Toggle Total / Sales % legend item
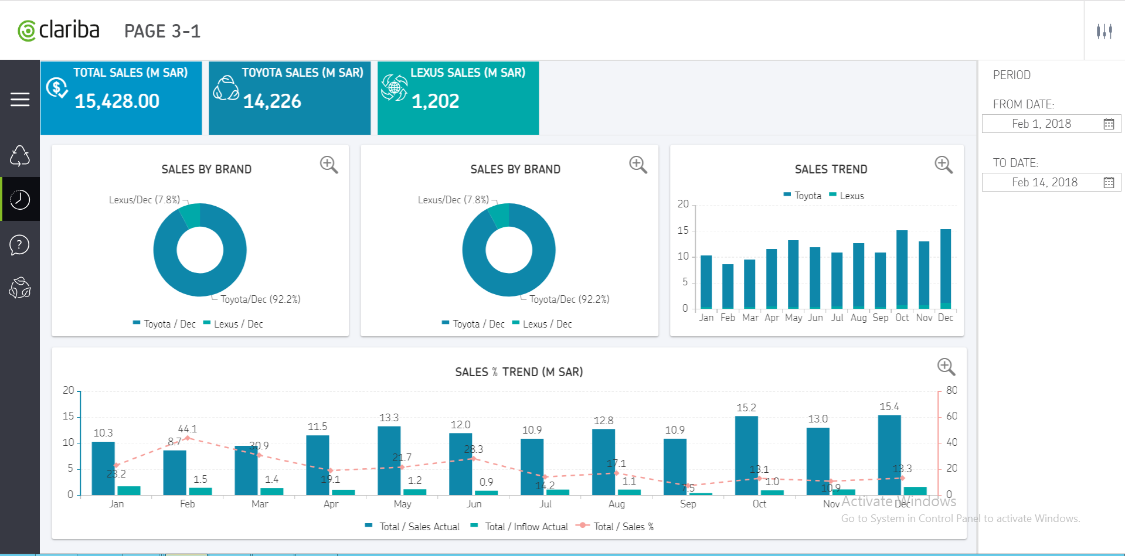Viewport: 1125px width, 556px height. tap(616, 526)
